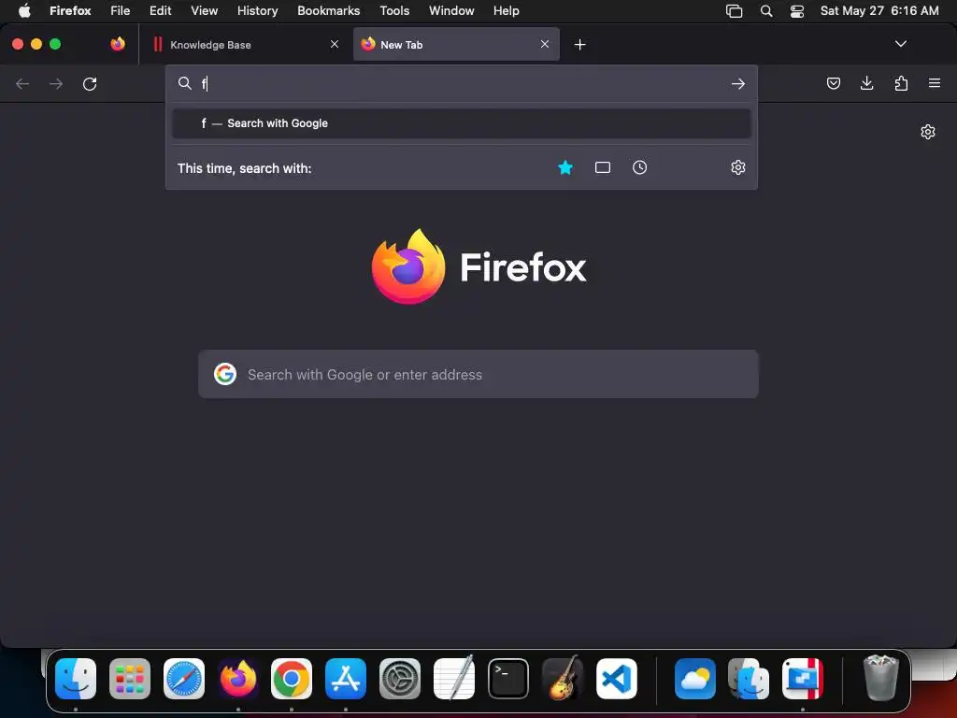957x718 pixels.
Task: Open the File menu
Action: click(x=121, y=11)
